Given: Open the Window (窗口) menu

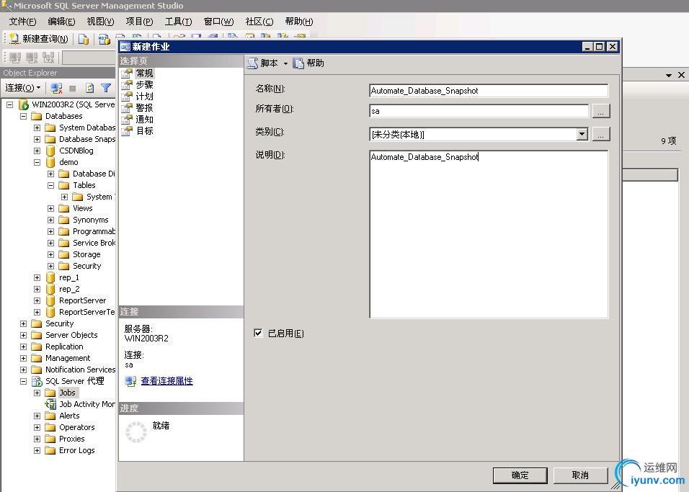Looking at the screenshot, I should (x=218, y=22).
